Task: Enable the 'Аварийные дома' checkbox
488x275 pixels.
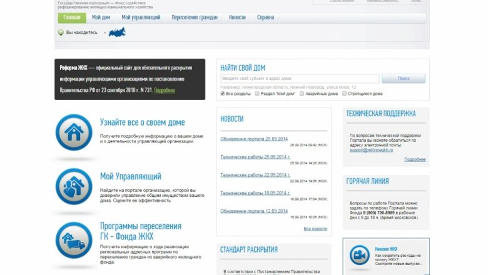Action: (302, 94)
